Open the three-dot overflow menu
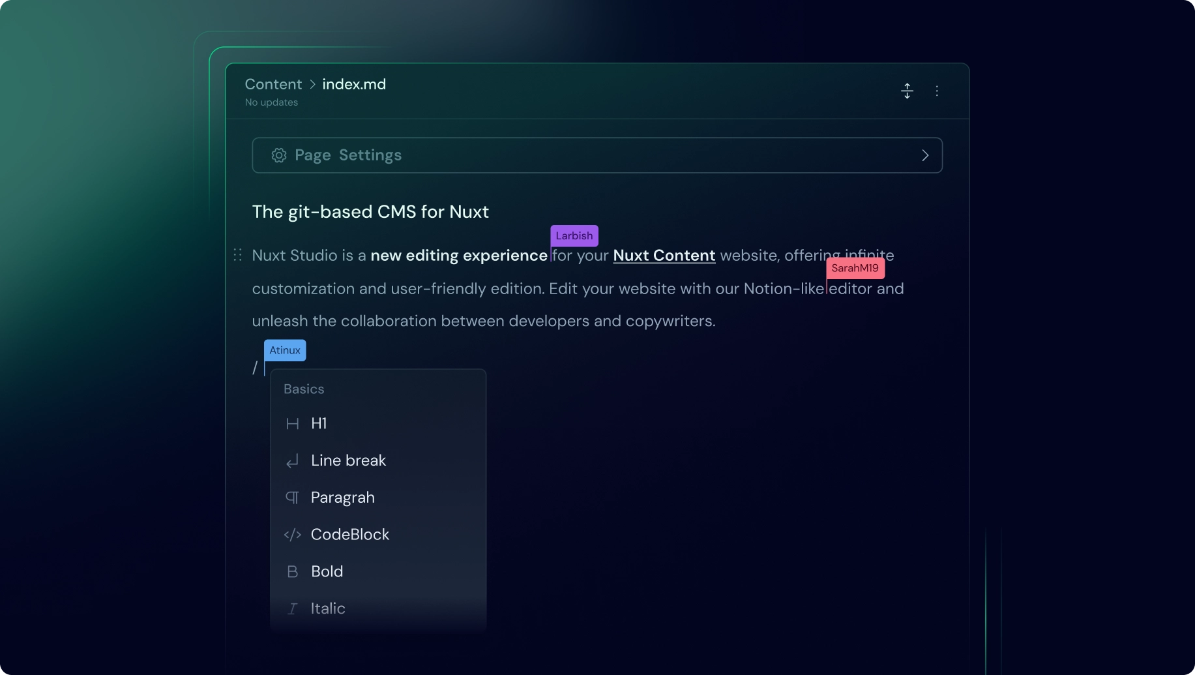The width and height of the screenshot is (1195, 675). click(x=937, y=91)
